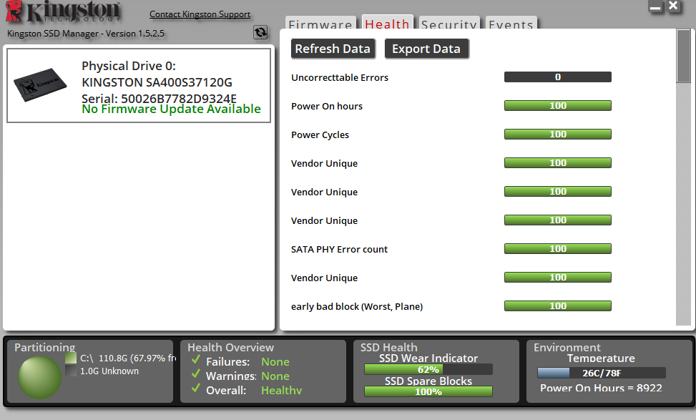Click the '1.0G Unknown' partition entry
696x420 pixels.
coord(109,371)
